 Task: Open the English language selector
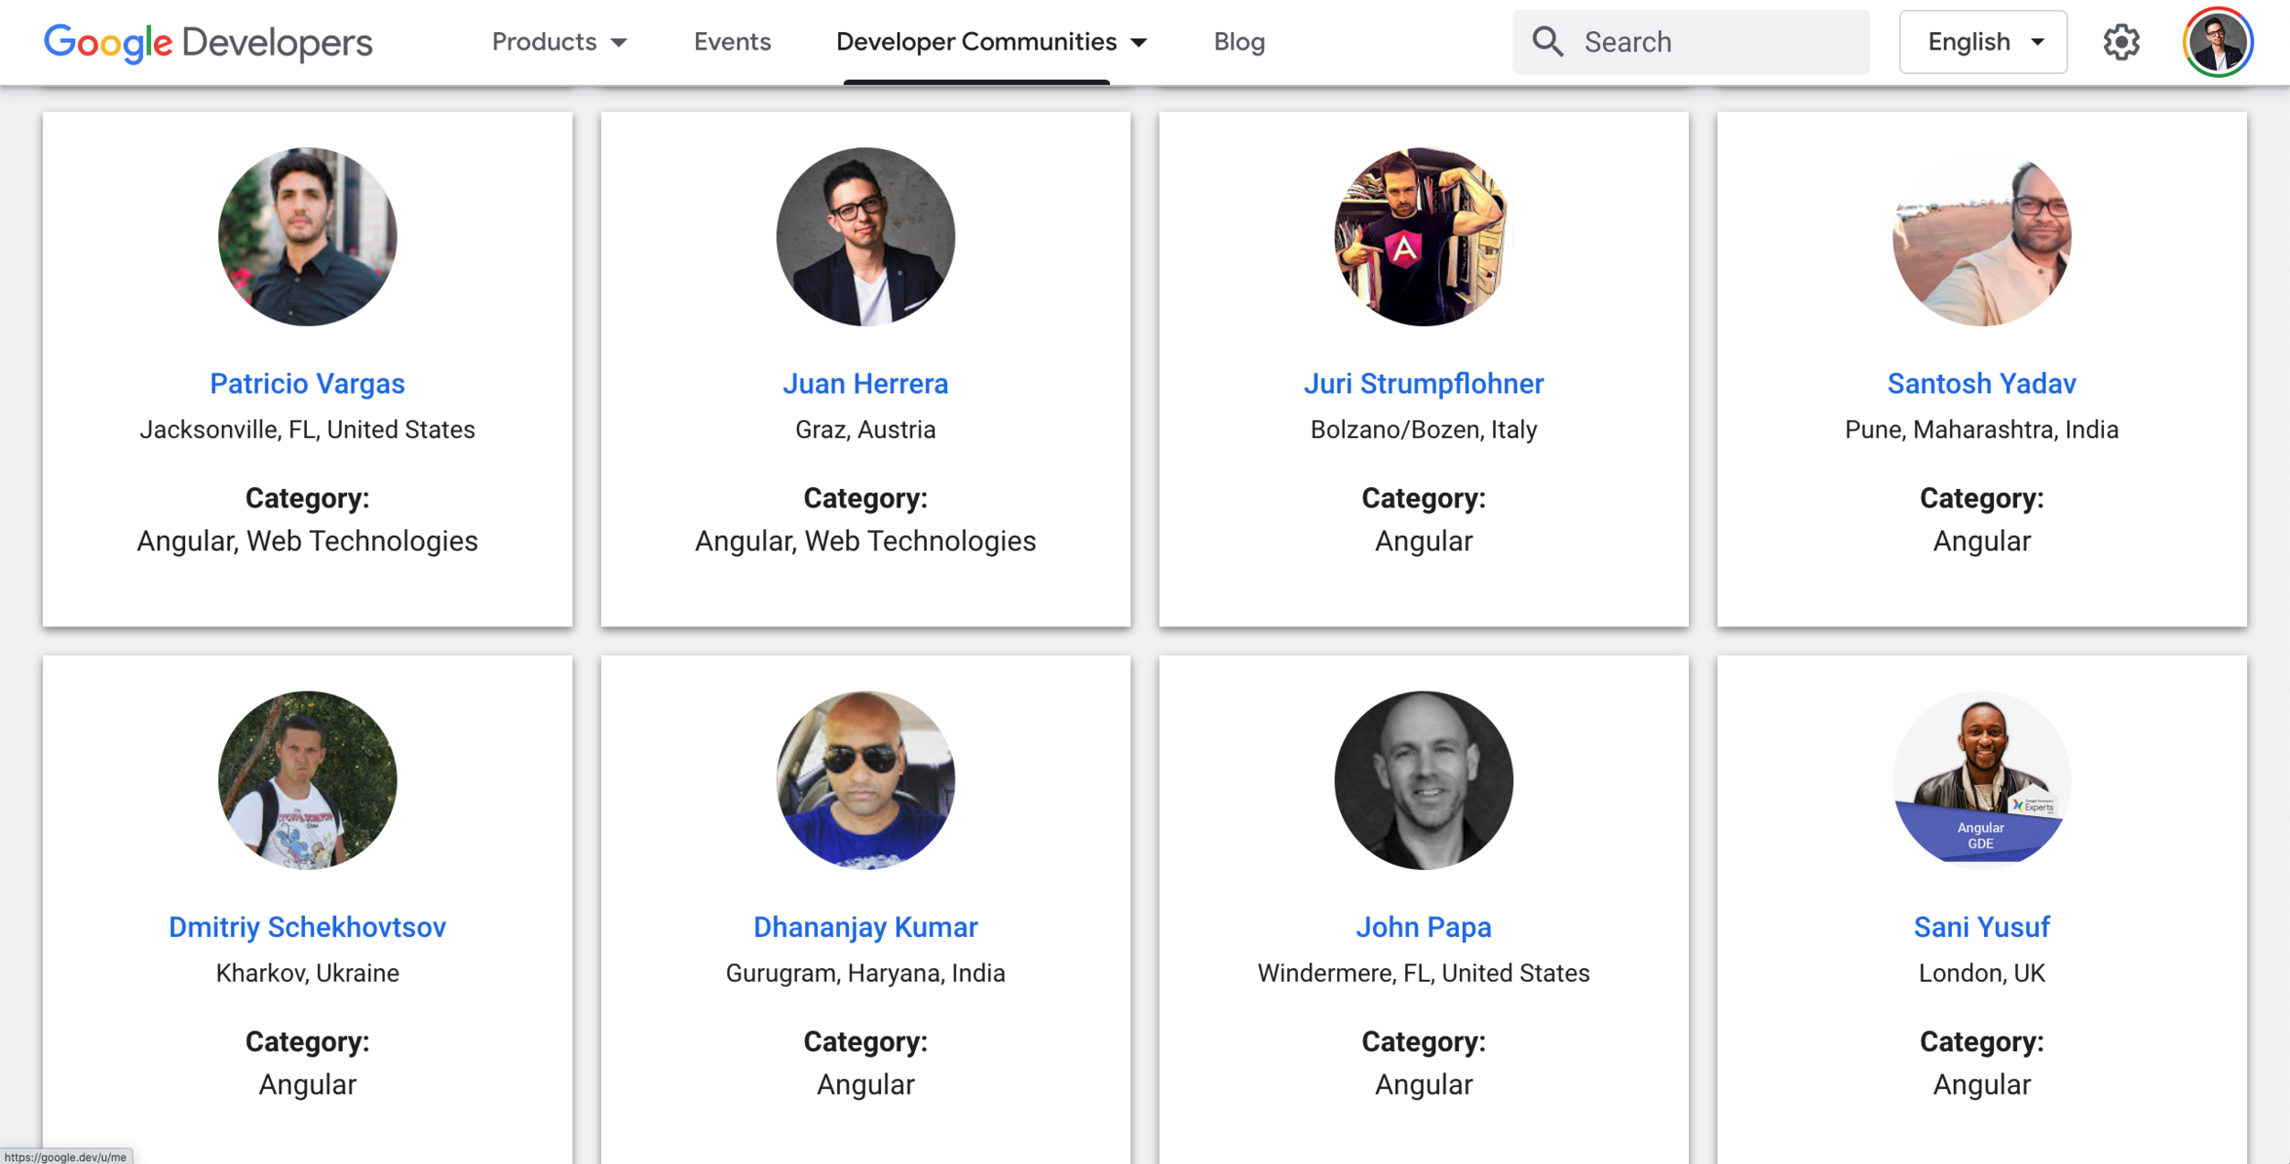(1983, 42)
